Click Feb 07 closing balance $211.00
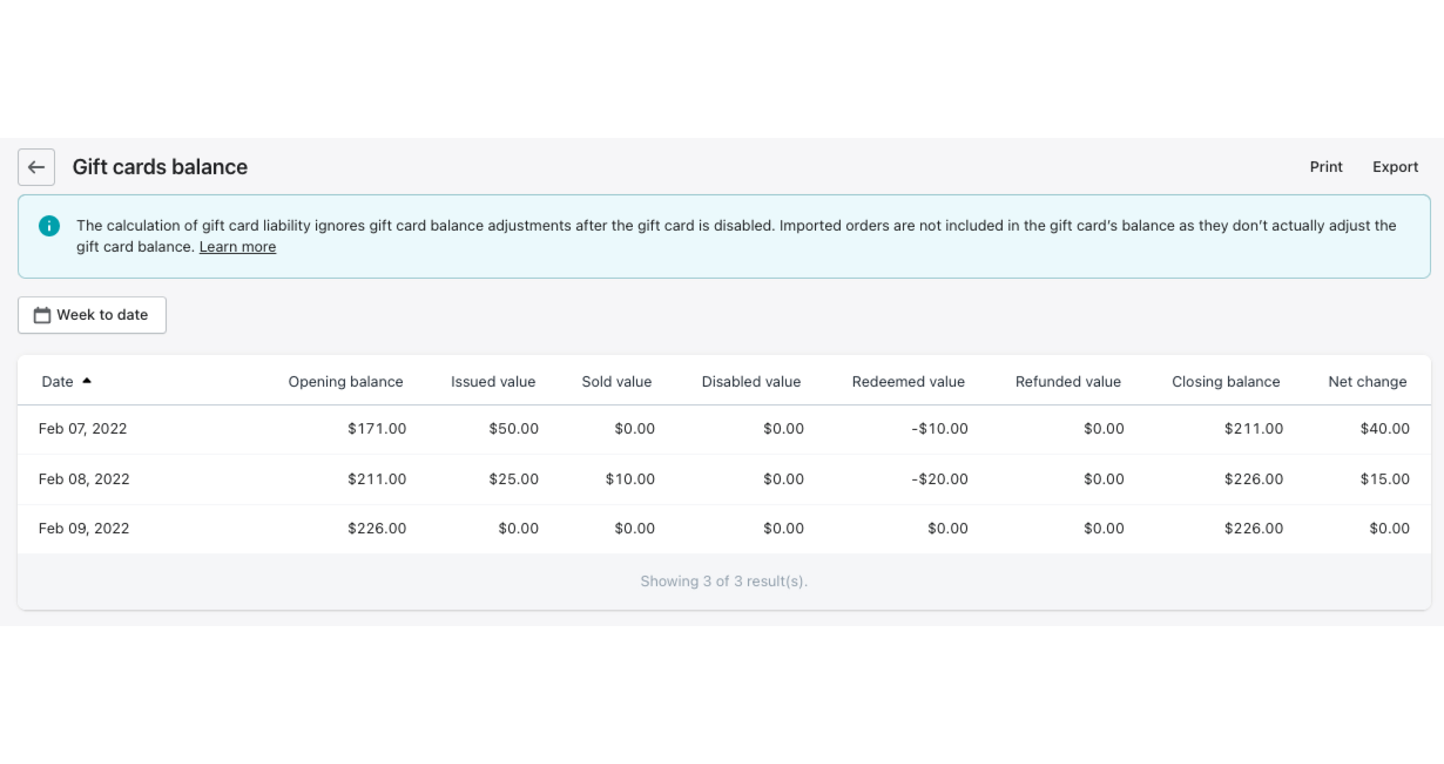 pyautogui.click(x=1254, y=429)
